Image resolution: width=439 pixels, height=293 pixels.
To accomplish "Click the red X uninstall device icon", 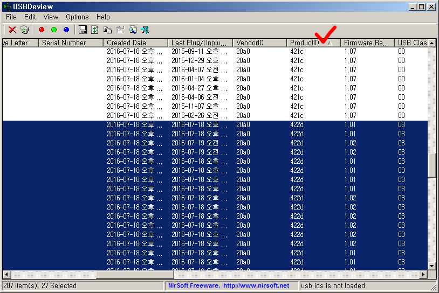I will tap(12, 30).
